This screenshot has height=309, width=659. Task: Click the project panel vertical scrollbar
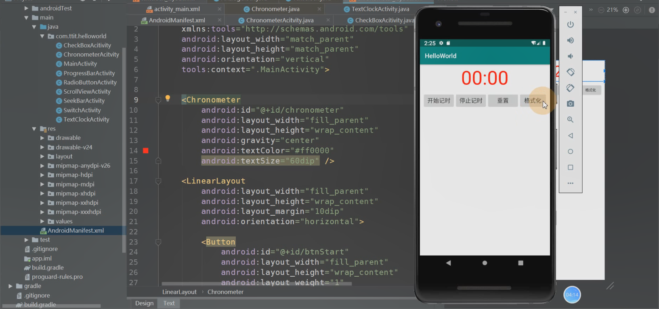click(x=124, y=149)
